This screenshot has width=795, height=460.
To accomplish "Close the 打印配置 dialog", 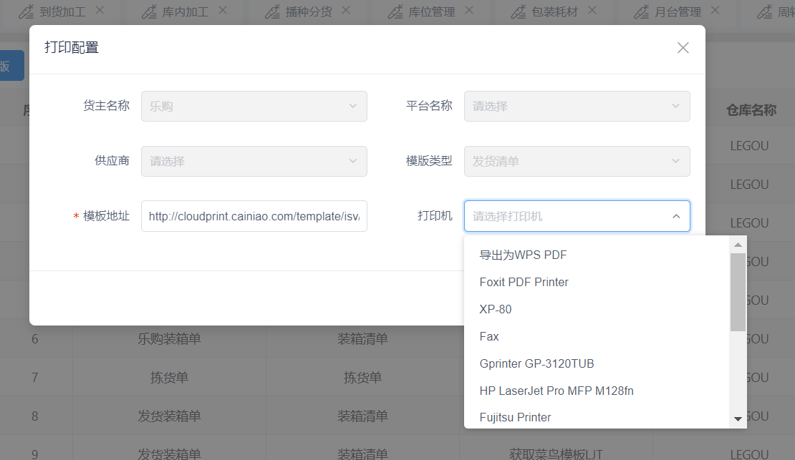I will [683, 48].
